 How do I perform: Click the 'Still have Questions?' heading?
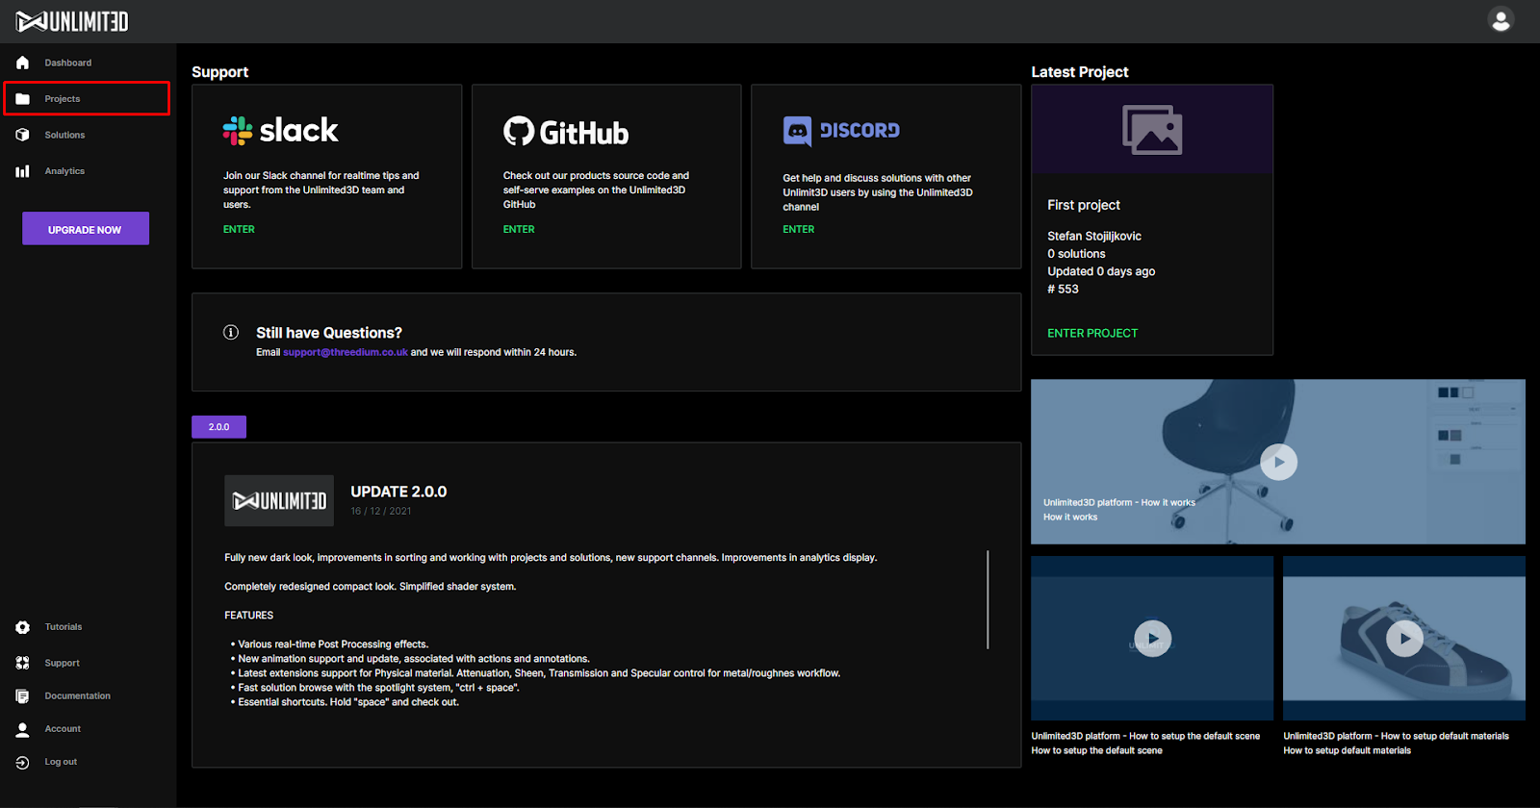point(329,333)
